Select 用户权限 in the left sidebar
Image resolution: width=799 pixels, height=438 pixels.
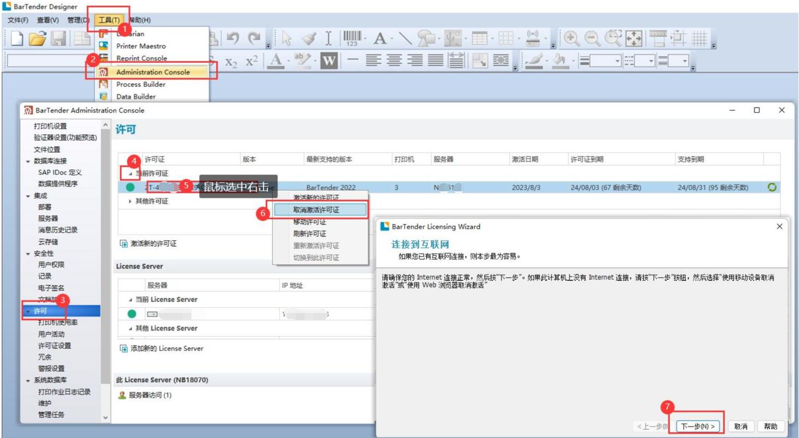(x=51, y=265)
